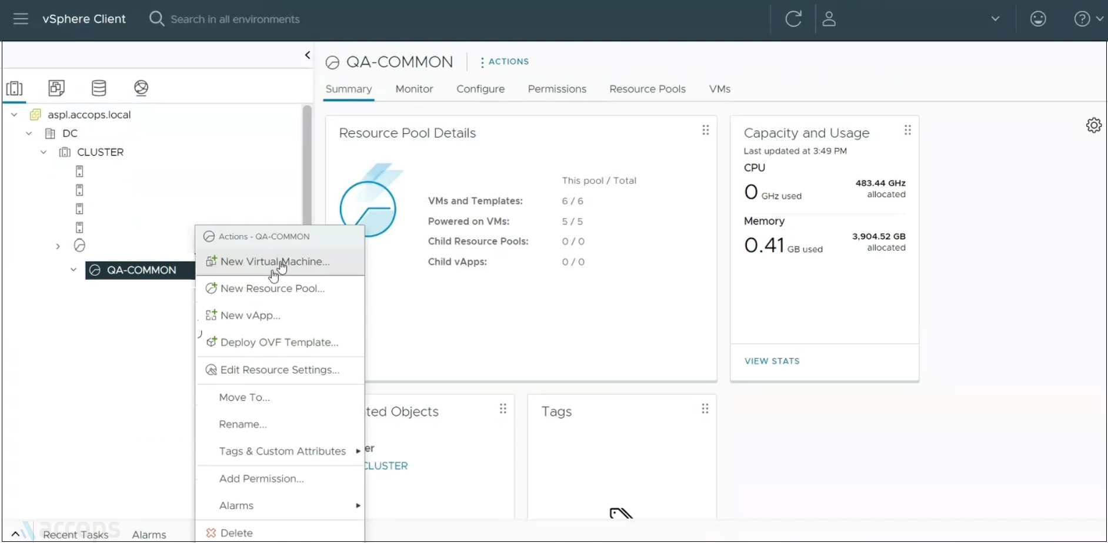Open the settings gear on summary page
Viewport: 1108px width, 543px height.
click(1093, 125)
